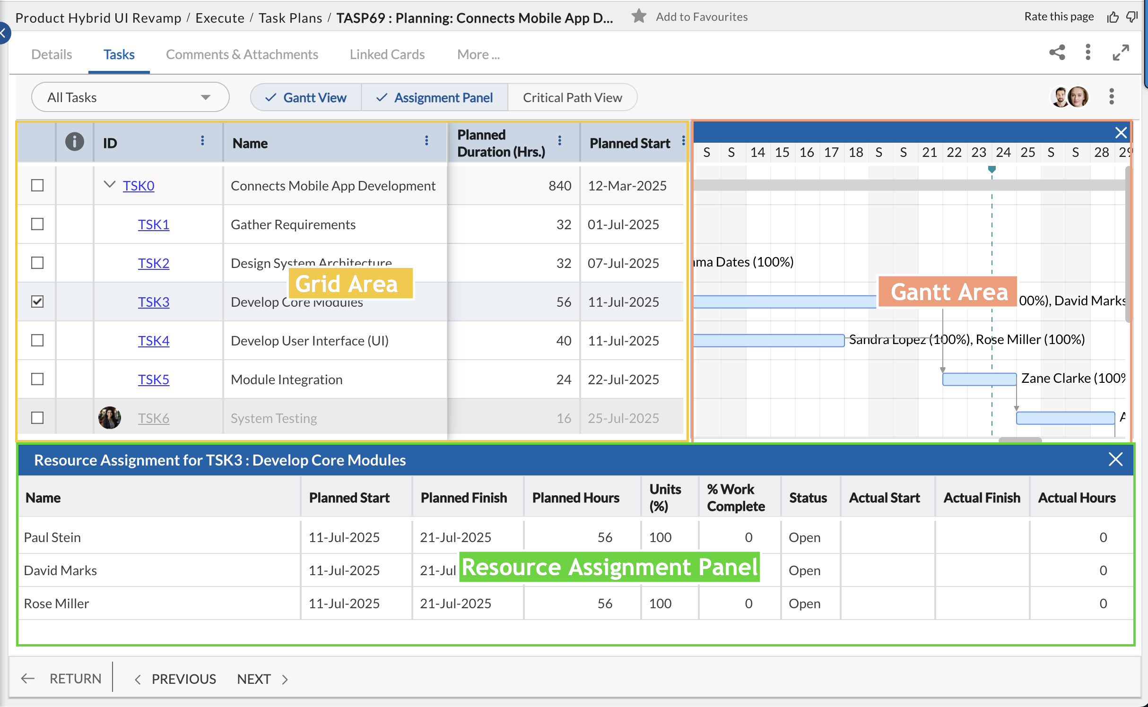This screenshot has width=1148, height=707.
Task: Collapse the TSK0 parent task row
Action: pyautogui.click(x=109, y=185)
